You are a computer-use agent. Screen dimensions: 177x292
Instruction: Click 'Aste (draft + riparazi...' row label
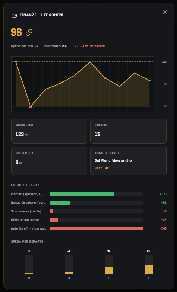point(29,228)
